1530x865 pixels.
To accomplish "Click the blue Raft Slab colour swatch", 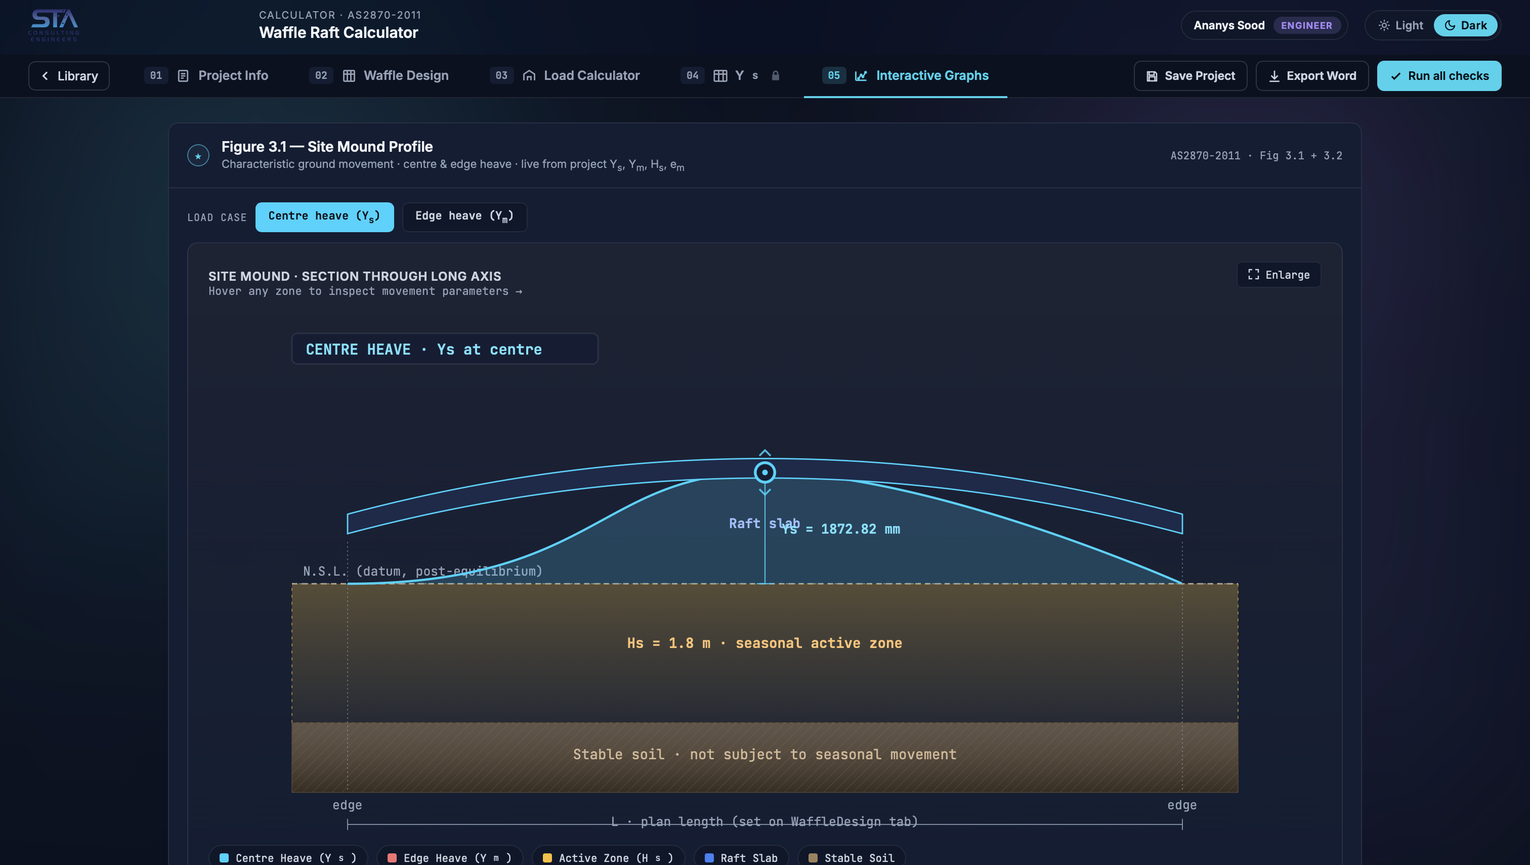I will click(x=709, y=858).
